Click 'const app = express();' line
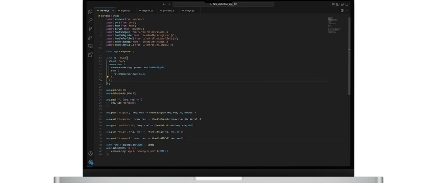The image size is (437, 183). pos(120,51)
